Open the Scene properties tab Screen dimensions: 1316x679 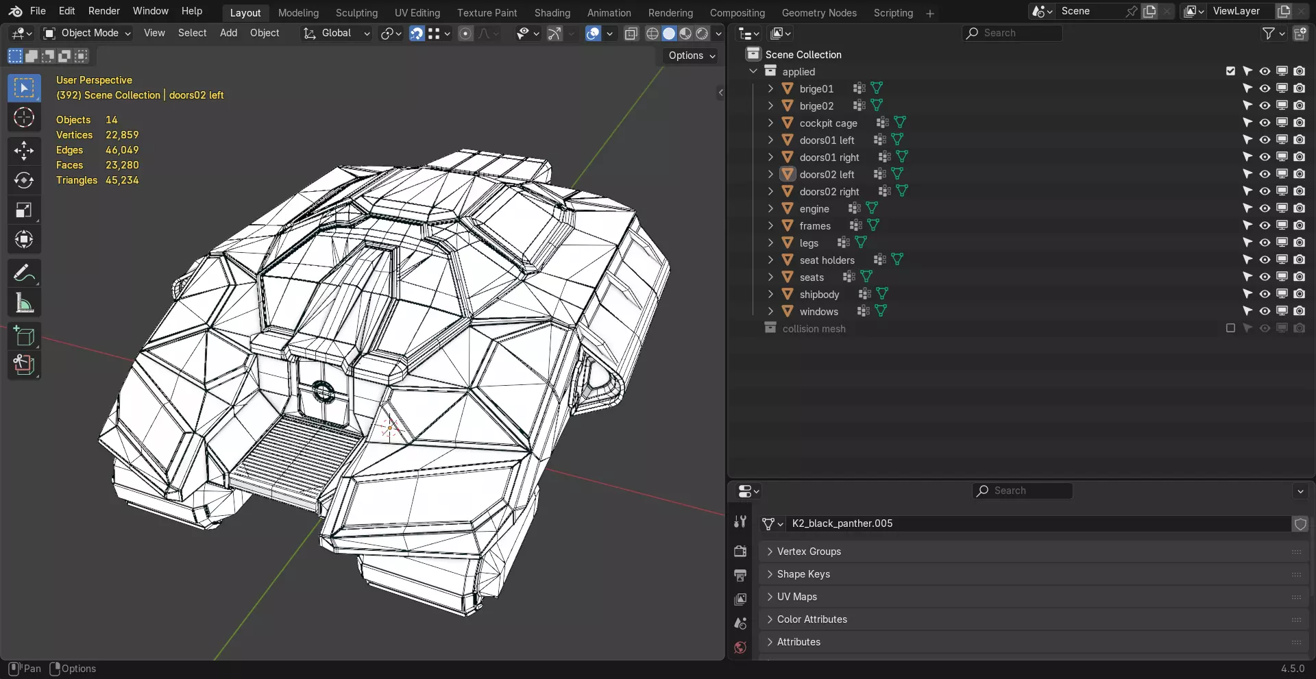(740, 623)
